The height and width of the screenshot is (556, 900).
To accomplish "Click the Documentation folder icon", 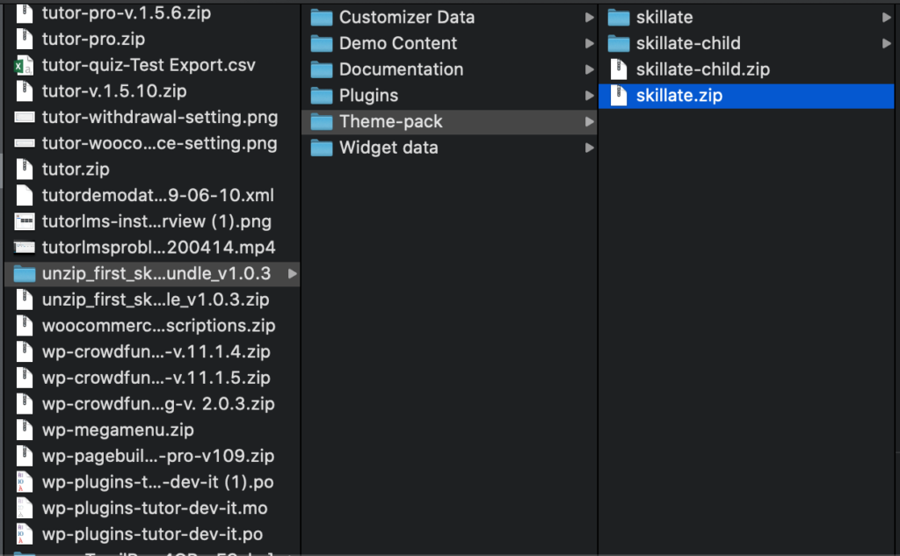I will coord(322,70).
